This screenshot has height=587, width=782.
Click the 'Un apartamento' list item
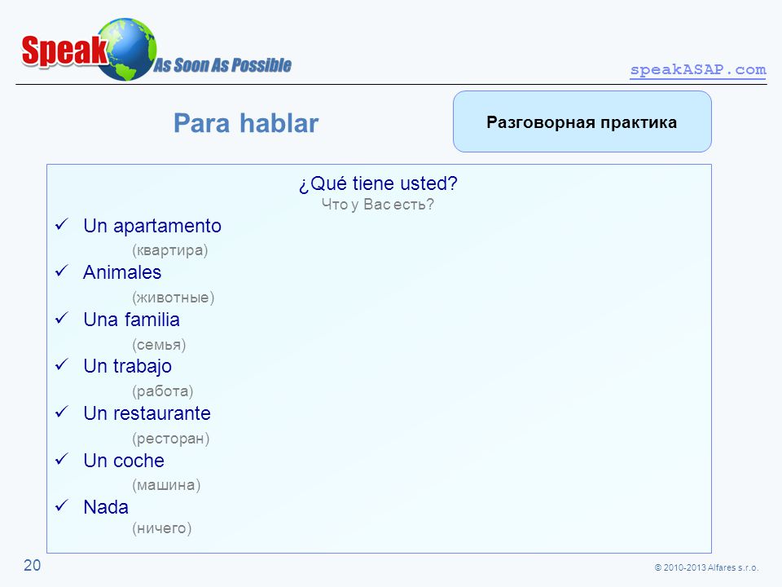coord(152,226)
